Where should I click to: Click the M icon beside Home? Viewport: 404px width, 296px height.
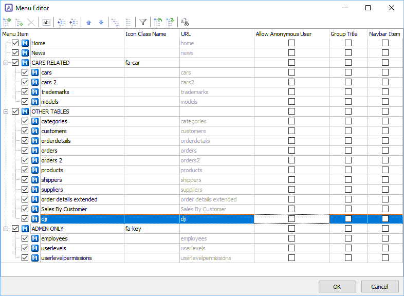[25, 43]
